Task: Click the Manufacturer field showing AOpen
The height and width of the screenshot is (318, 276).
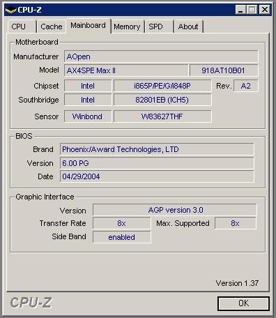Action: [161, 56]
